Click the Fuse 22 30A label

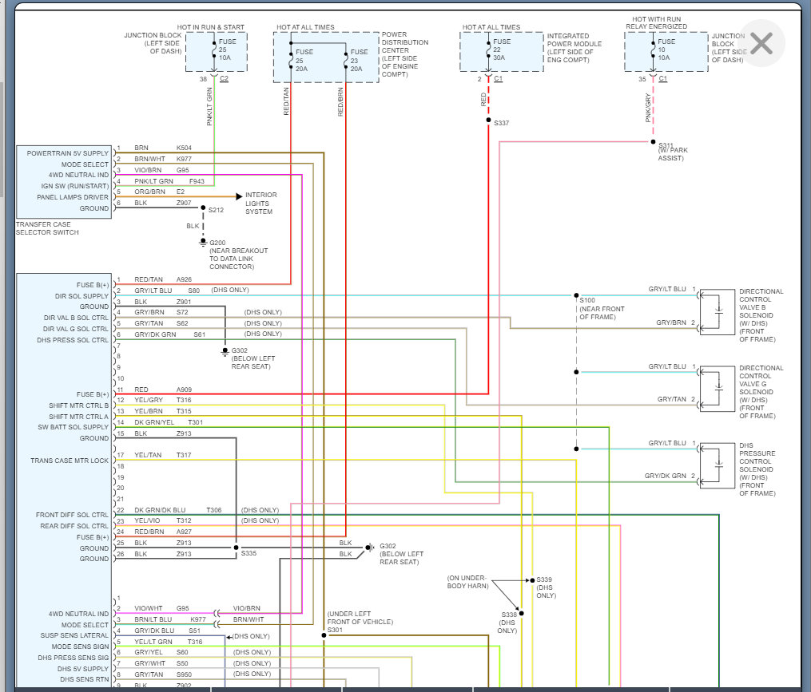pyautogui.click(x=501, y=49)
